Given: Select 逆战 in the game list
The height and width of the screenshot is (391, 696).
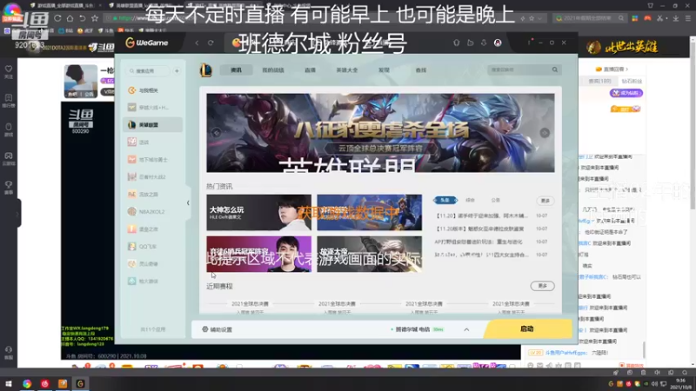Looking at the screenshot, I should pyautogui.click(x=153, y=142).
